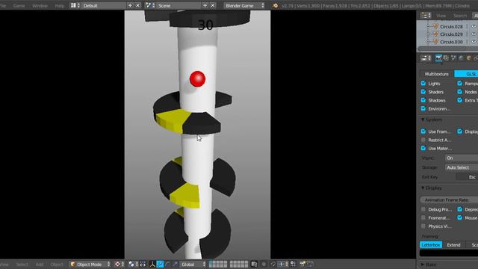Viewport: 478px width, 269px height.
Task: Open the Help menu
Action: [60, 5]
